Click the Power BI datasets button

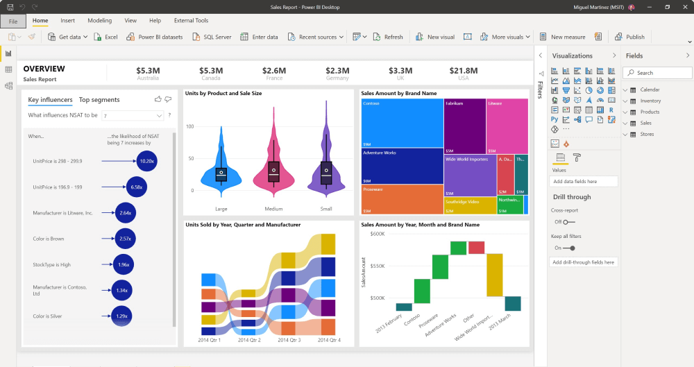(x=155, y=37)
